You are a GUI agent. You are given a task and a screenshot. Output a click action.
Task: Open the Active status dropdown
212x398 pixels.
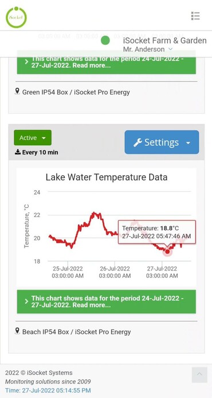(33, 138)
